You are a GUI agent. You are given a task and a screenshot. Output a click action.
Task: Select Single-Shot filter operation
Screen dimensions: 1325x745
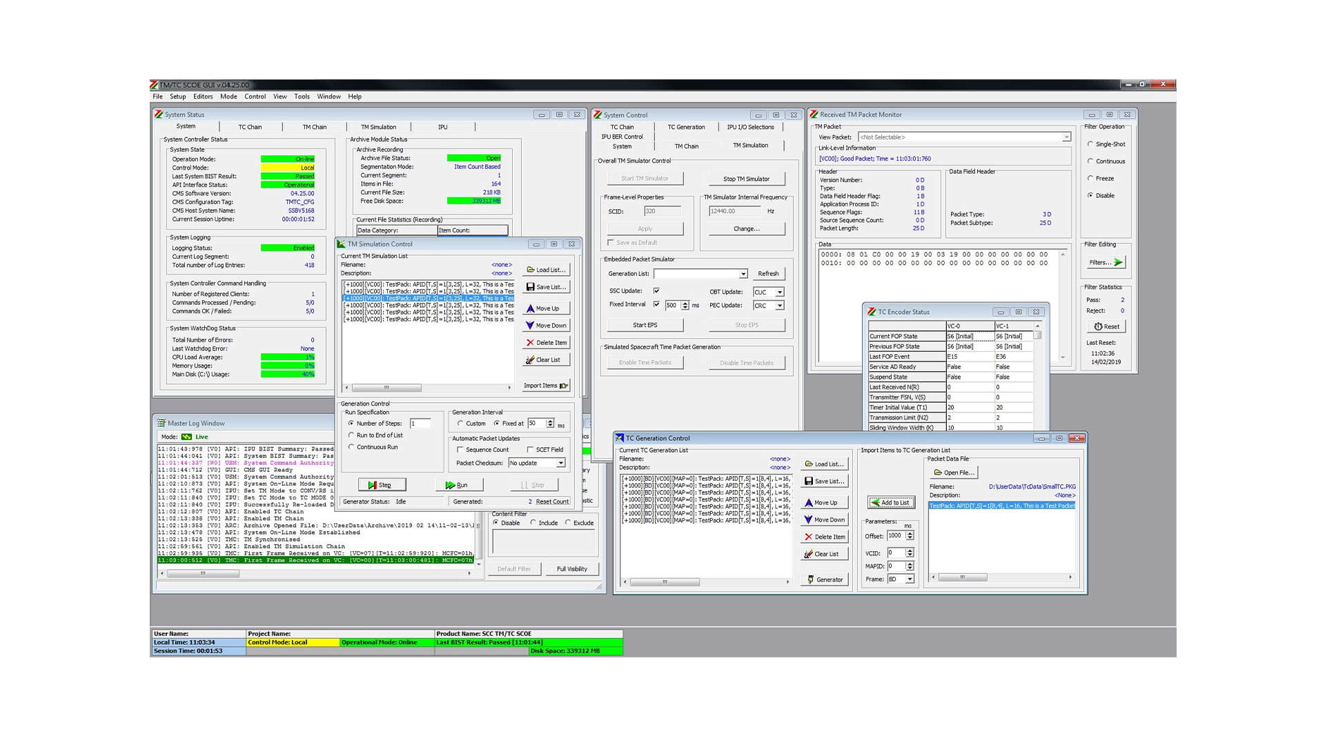click(x=1090, y=144)
